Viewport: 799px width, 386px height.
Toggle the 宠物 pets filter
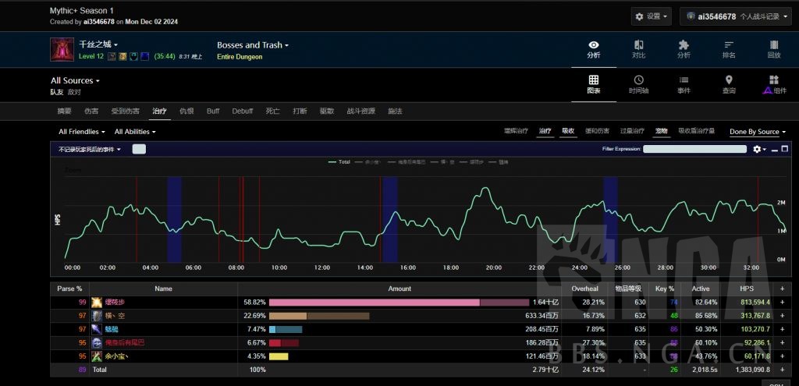point(662,132)
